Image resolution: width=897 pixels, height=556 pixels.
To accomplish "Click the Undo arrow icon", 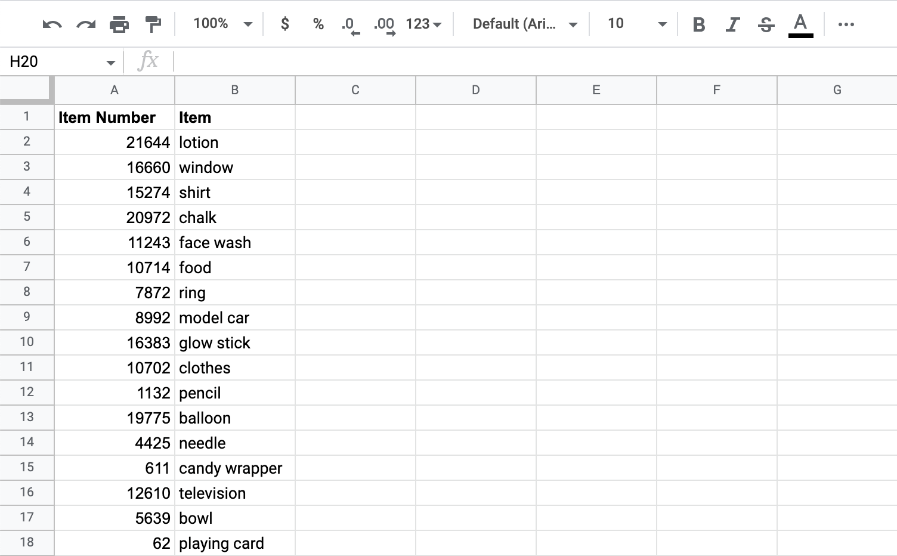I will [x=52, y=24].
